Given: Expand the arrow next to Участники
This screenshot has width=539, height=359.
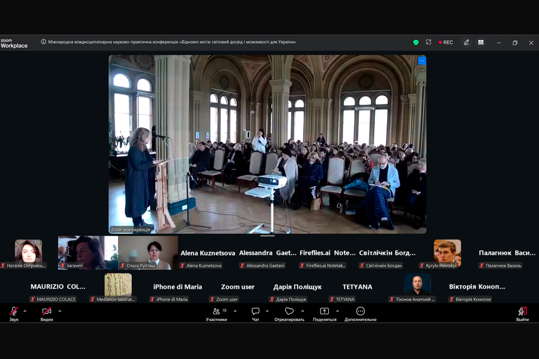Looking at the screenshot, I should (235, 311).
